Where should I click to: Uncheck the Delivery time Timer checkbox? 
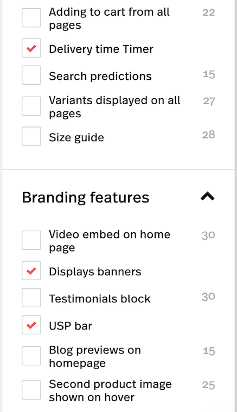tap(31, 48)
